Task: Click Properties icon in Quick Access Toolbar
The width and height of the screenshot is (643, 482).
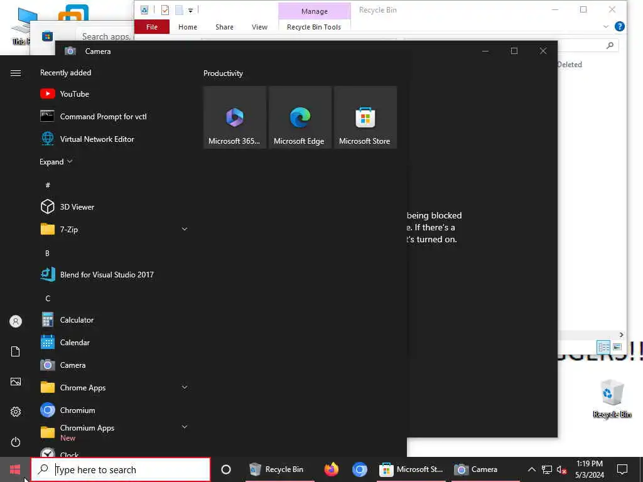Action: 165,10
